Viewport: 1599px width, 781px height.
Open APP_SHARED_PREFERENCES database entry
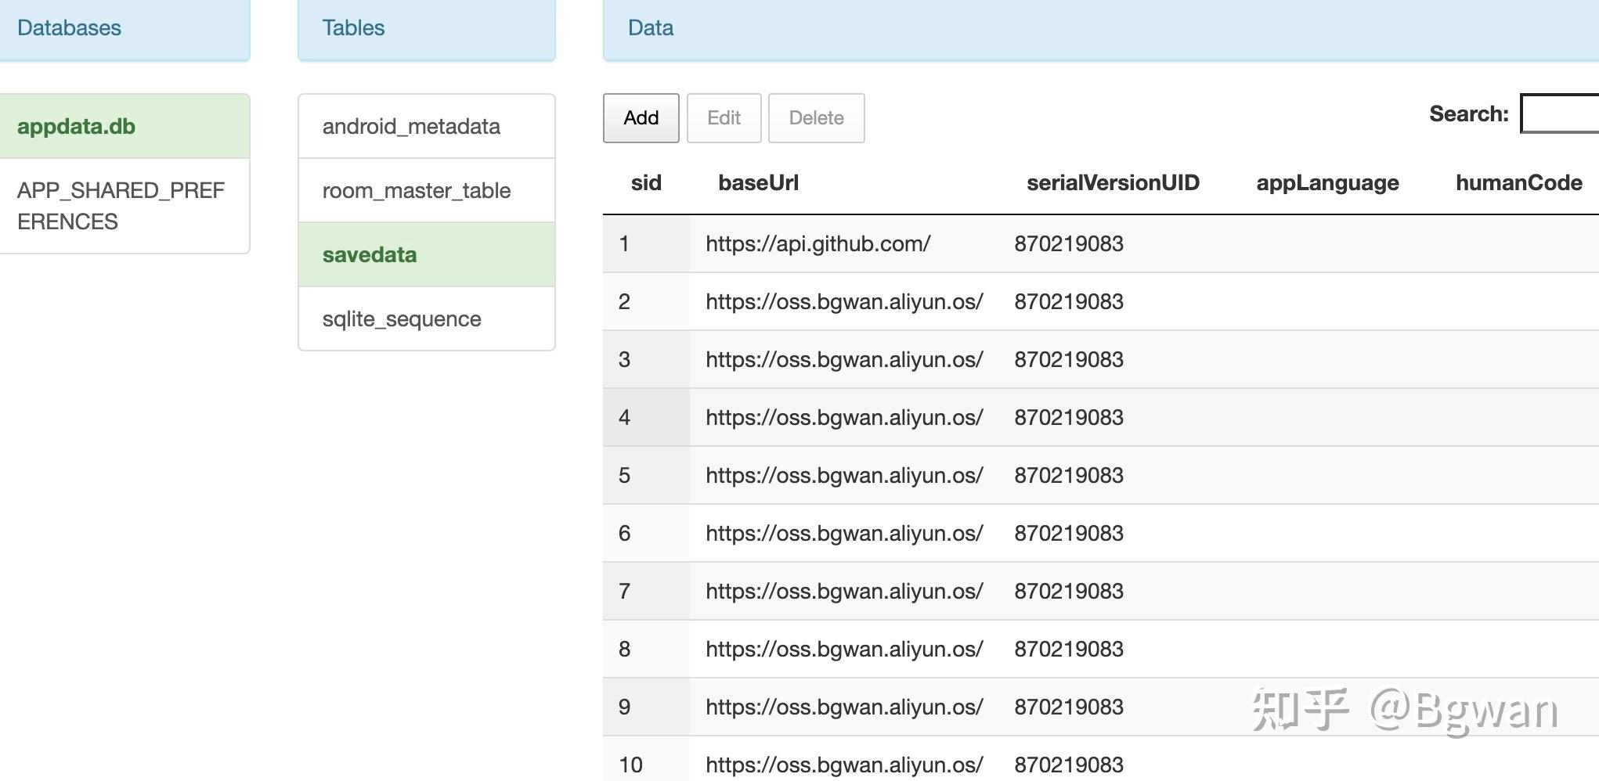pyautogui.click(x=121, y=206)
